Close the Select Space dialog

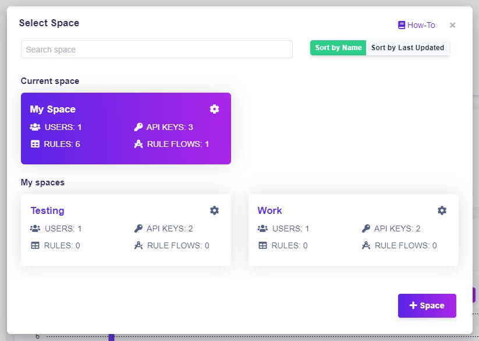tap(452, 25)
